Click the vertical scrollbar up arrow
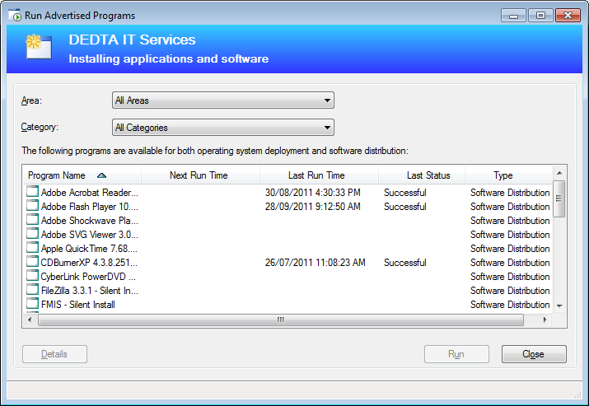589x406 pixels. [x=559, y=173]
